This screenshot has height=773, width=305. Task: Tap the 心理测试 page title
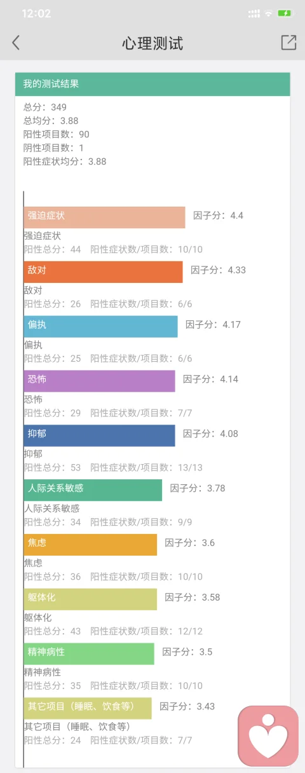click(x=152, y=43)
